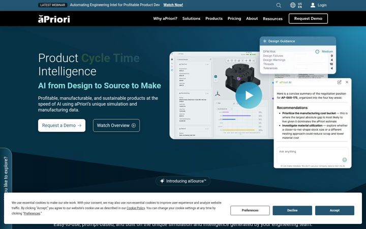Viewport: 366px width, 229px height.
Task: Play the hero overview video
Action: pos(249,95)
